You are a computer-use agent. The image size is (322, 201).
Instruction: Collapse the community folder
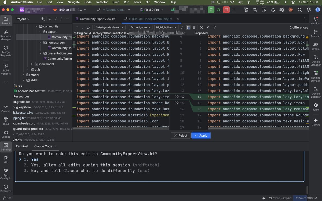click(36, 26)
